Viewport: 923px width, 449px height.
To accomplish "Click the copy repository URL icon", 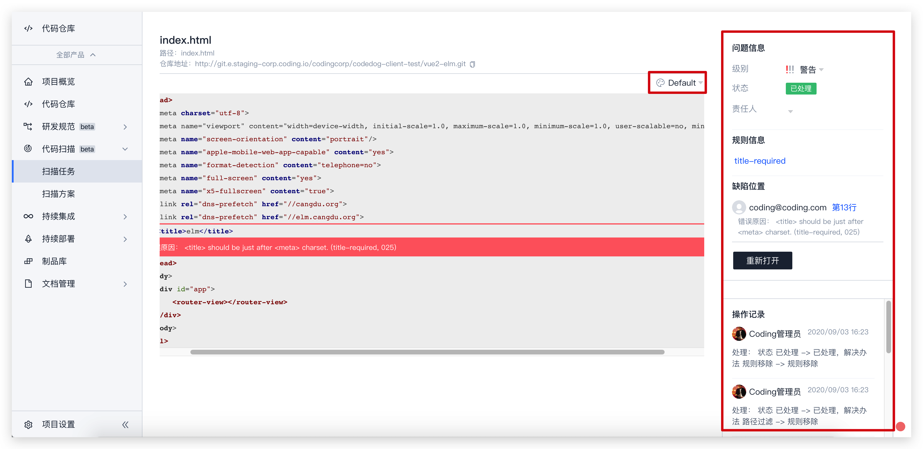I will point(472,64).
